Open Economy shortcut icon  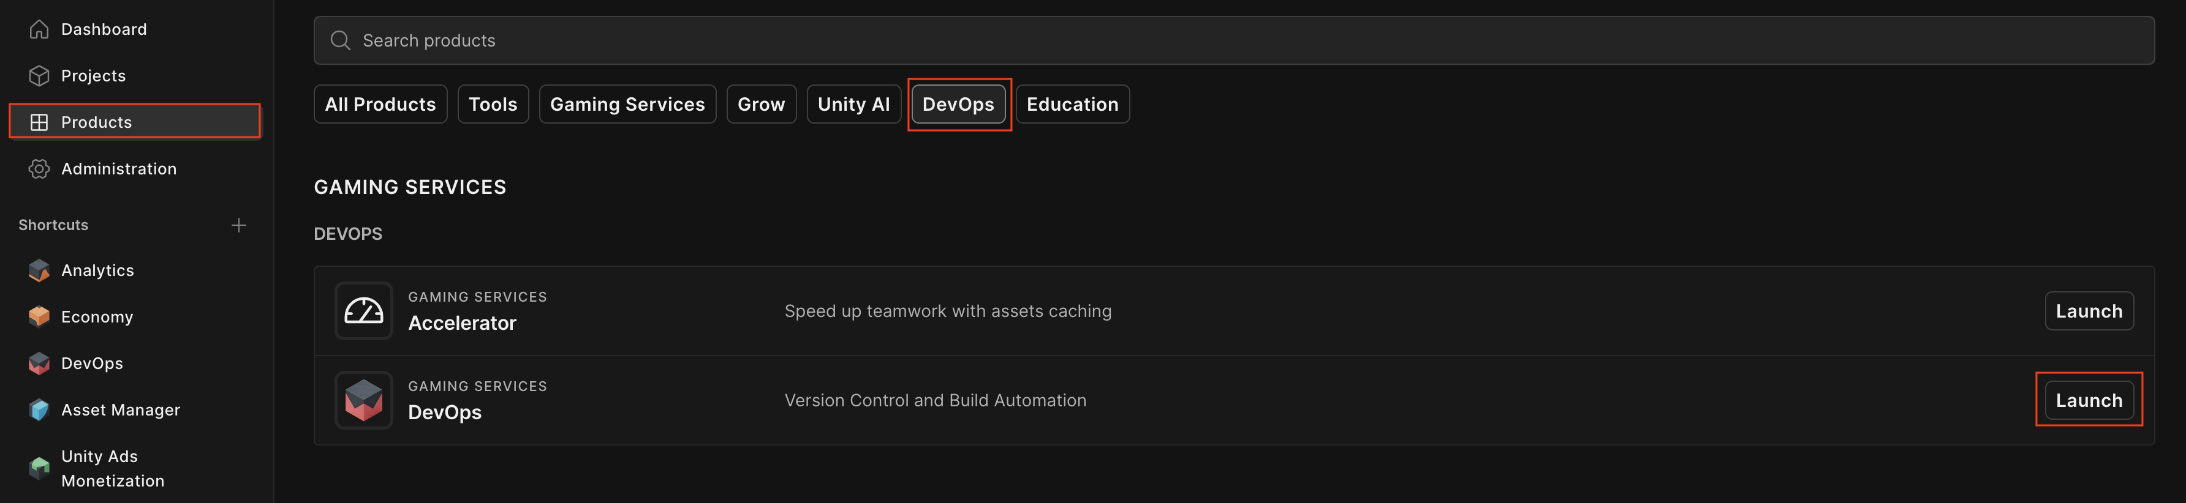39,317
